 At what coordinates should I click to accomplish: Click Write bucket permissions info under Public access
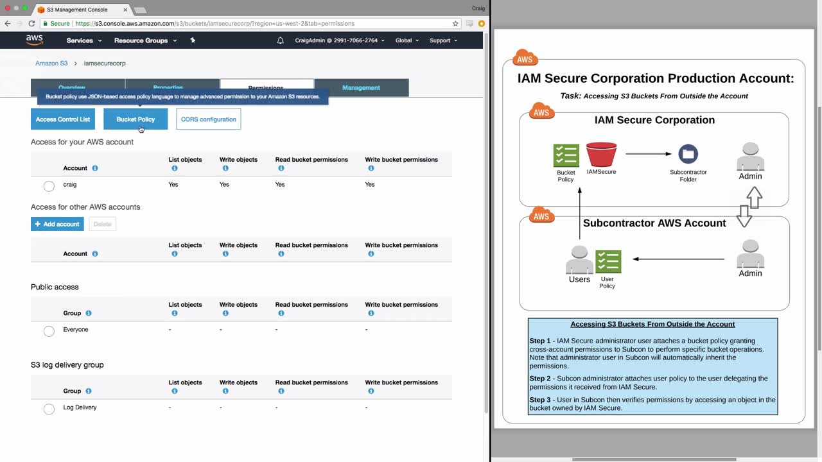(371, 313)
